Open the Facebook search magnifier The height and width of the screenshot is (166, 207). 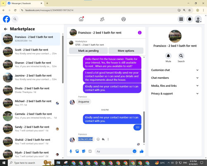(15, 19)
